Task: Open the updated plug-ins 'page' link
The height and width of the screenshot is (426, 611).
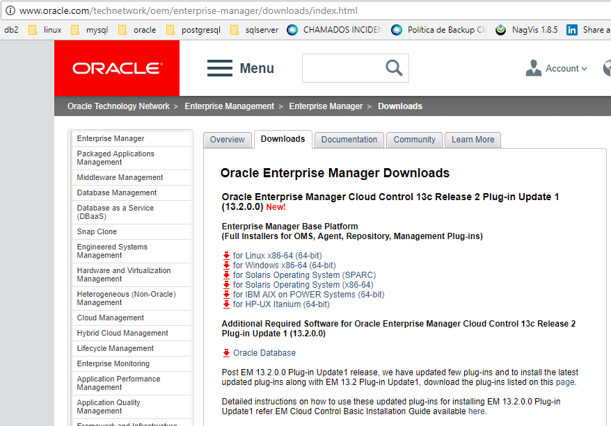Action: 564,382
